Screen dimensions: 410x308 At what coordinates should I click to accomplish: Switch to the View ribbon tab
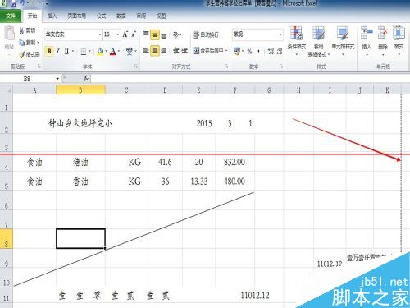tap(161, 16)
